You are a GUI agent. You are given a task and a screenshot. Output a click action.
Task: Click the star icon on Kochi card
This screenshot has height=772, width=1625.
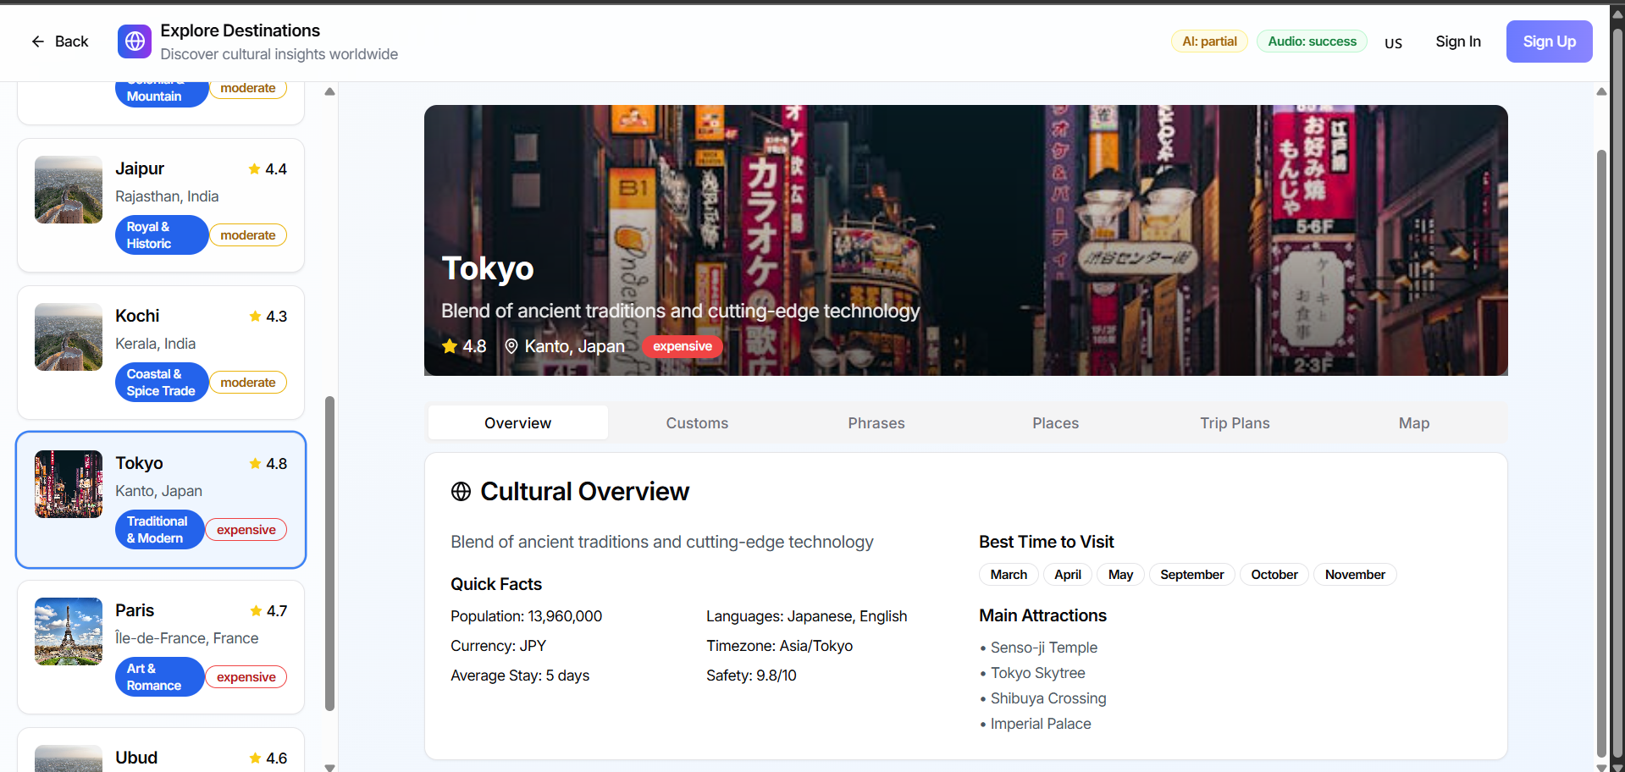click(255, 317)
